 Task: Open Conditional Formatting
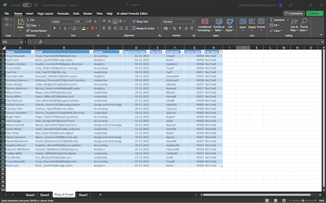[205, 25]
